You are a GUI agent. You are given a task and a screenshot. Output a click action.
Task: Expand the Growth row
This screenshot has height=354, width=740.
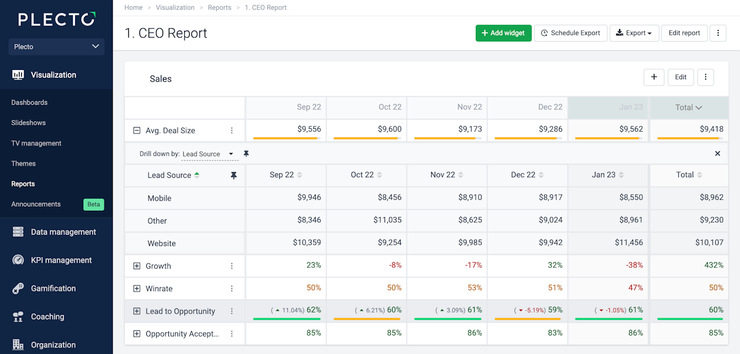click(137, 266)
